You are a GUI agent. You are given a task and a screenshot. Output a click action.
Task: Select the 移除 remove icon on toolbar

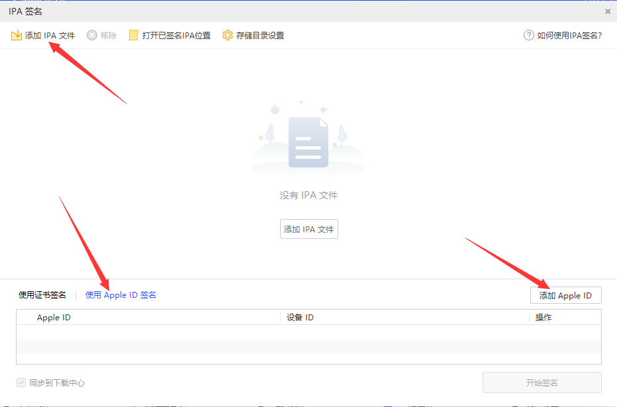(x=101, y=35)
